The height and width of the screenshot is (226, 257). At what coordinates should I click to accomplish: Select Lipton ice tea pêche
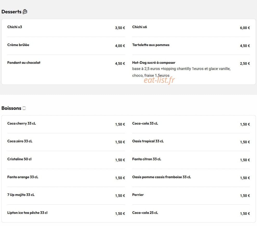tap(66, 213)
